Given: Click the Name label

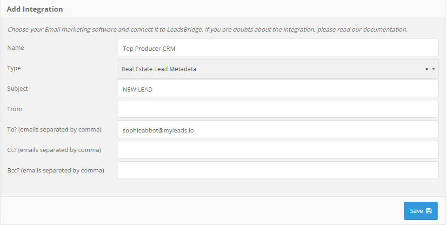Looking at the screenshot, I should pos(16,47).
